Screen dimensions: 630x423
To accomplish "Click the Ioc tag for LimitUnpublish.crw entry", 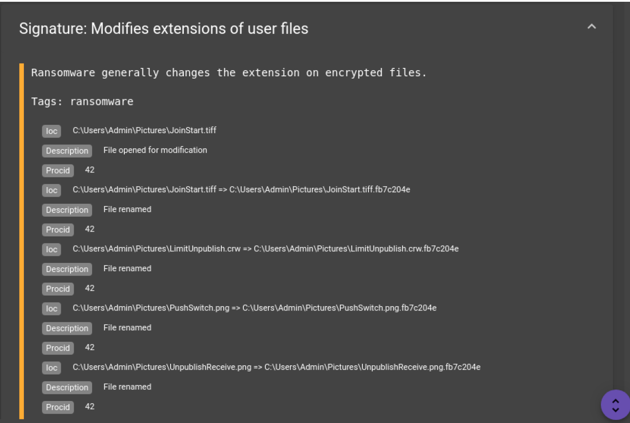I will (52, 249).
